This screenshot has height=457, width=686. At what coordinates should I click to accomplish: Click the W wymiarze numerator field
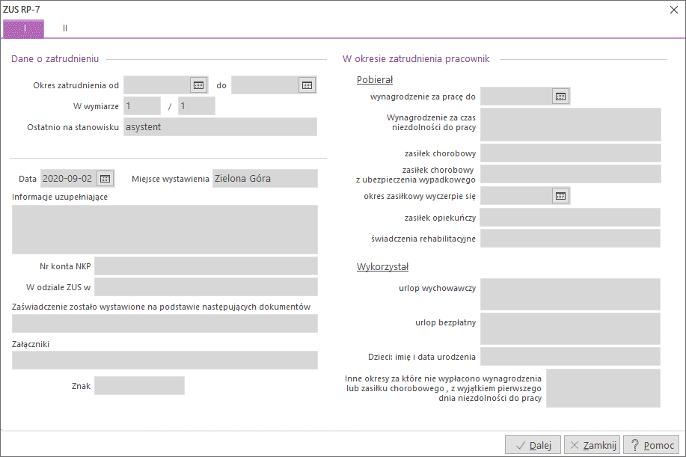coord(142,105)
